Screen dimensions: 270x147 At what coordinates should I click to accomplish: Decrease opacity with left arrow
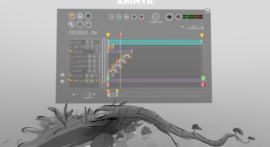(x=74, y=94)
